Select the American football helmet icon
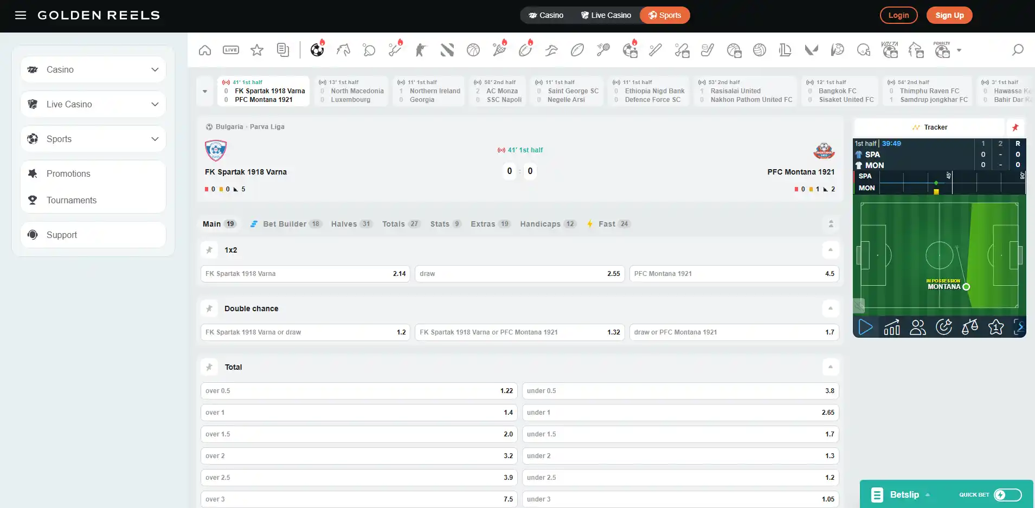1035x508 pixels. 863,50
